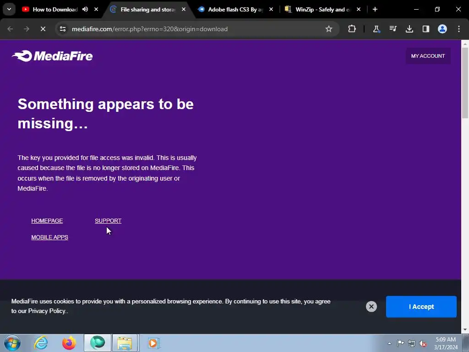The width and height of the screenshot is (469, 352).
Task: Click the Show desktop strip beside the clock
Action: pos(466,343)
